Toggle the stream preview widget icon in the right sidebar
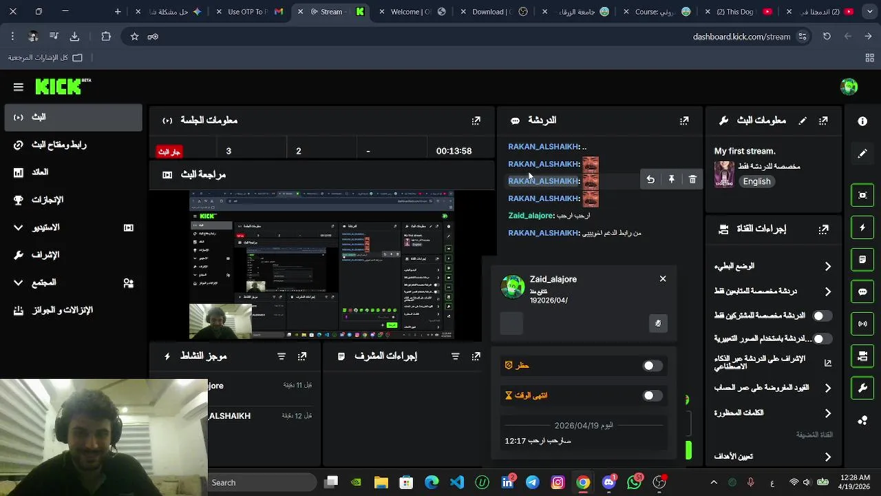The height and width of the screenshot is (496, 881). [862, 195]
